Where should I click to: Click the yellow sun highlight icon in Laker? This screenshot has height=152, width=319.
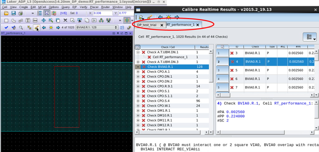51,27
